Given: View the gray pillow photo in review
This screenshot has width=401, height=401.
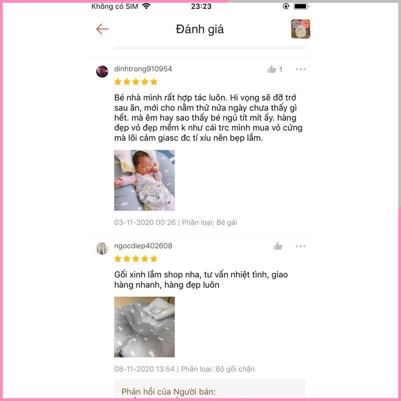Looking at the screenshot, I should [144, 327].
